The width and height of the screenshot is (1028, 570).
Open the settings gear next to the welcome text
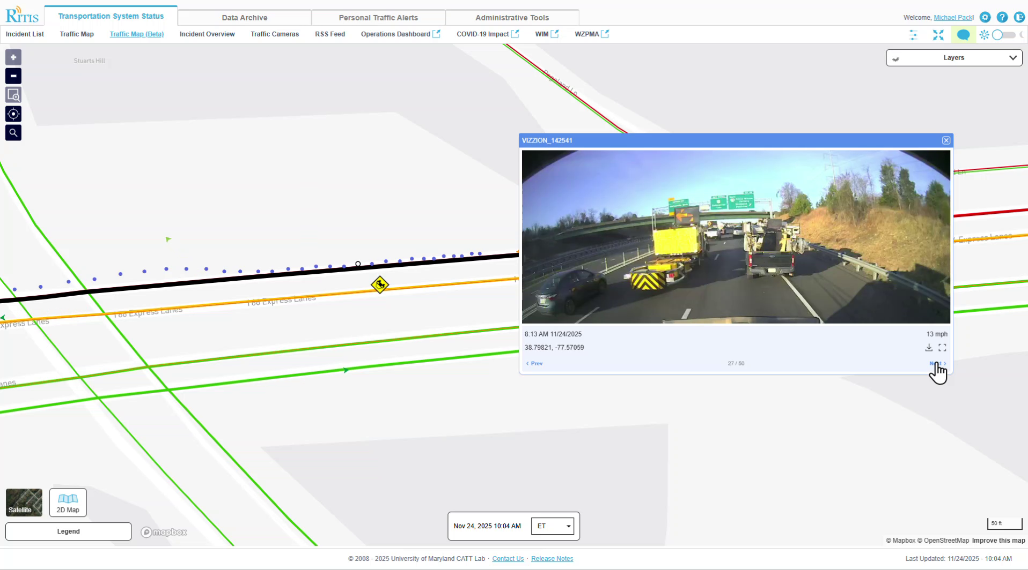[x=985, y=17]
